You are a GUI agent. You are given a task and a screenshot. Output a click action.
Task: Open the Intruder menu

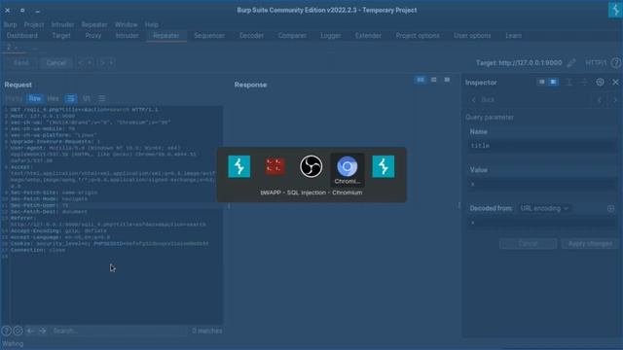tap(62, 24)
